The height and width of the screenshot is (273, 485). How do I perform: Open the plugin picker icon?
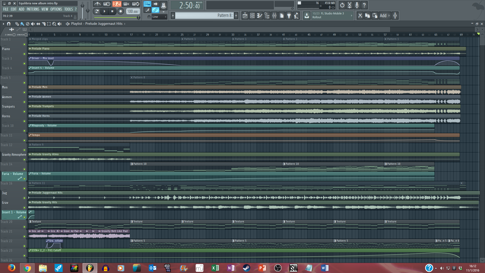point(289,16)
